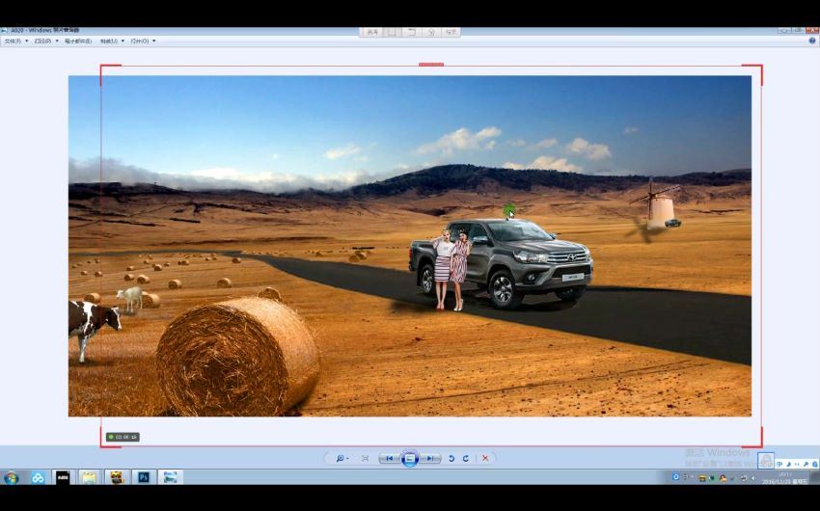Open the zoom magnifier control

pyautogui.click(x=342, y=458)
